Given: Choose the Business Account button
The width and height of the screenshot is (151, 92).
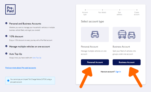Looking at the screenshot, I should [x=127, y=62].
